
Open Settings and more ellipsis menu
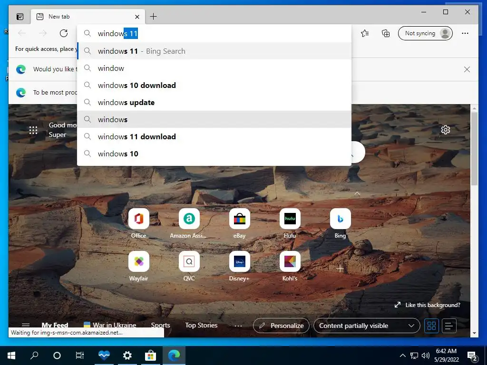pyautogui.click(x=465, y=33)
